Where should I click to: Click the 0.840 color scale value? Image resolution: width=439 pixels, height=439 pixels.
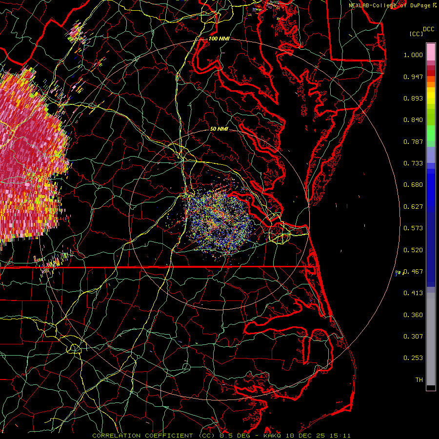pos(413,120)
